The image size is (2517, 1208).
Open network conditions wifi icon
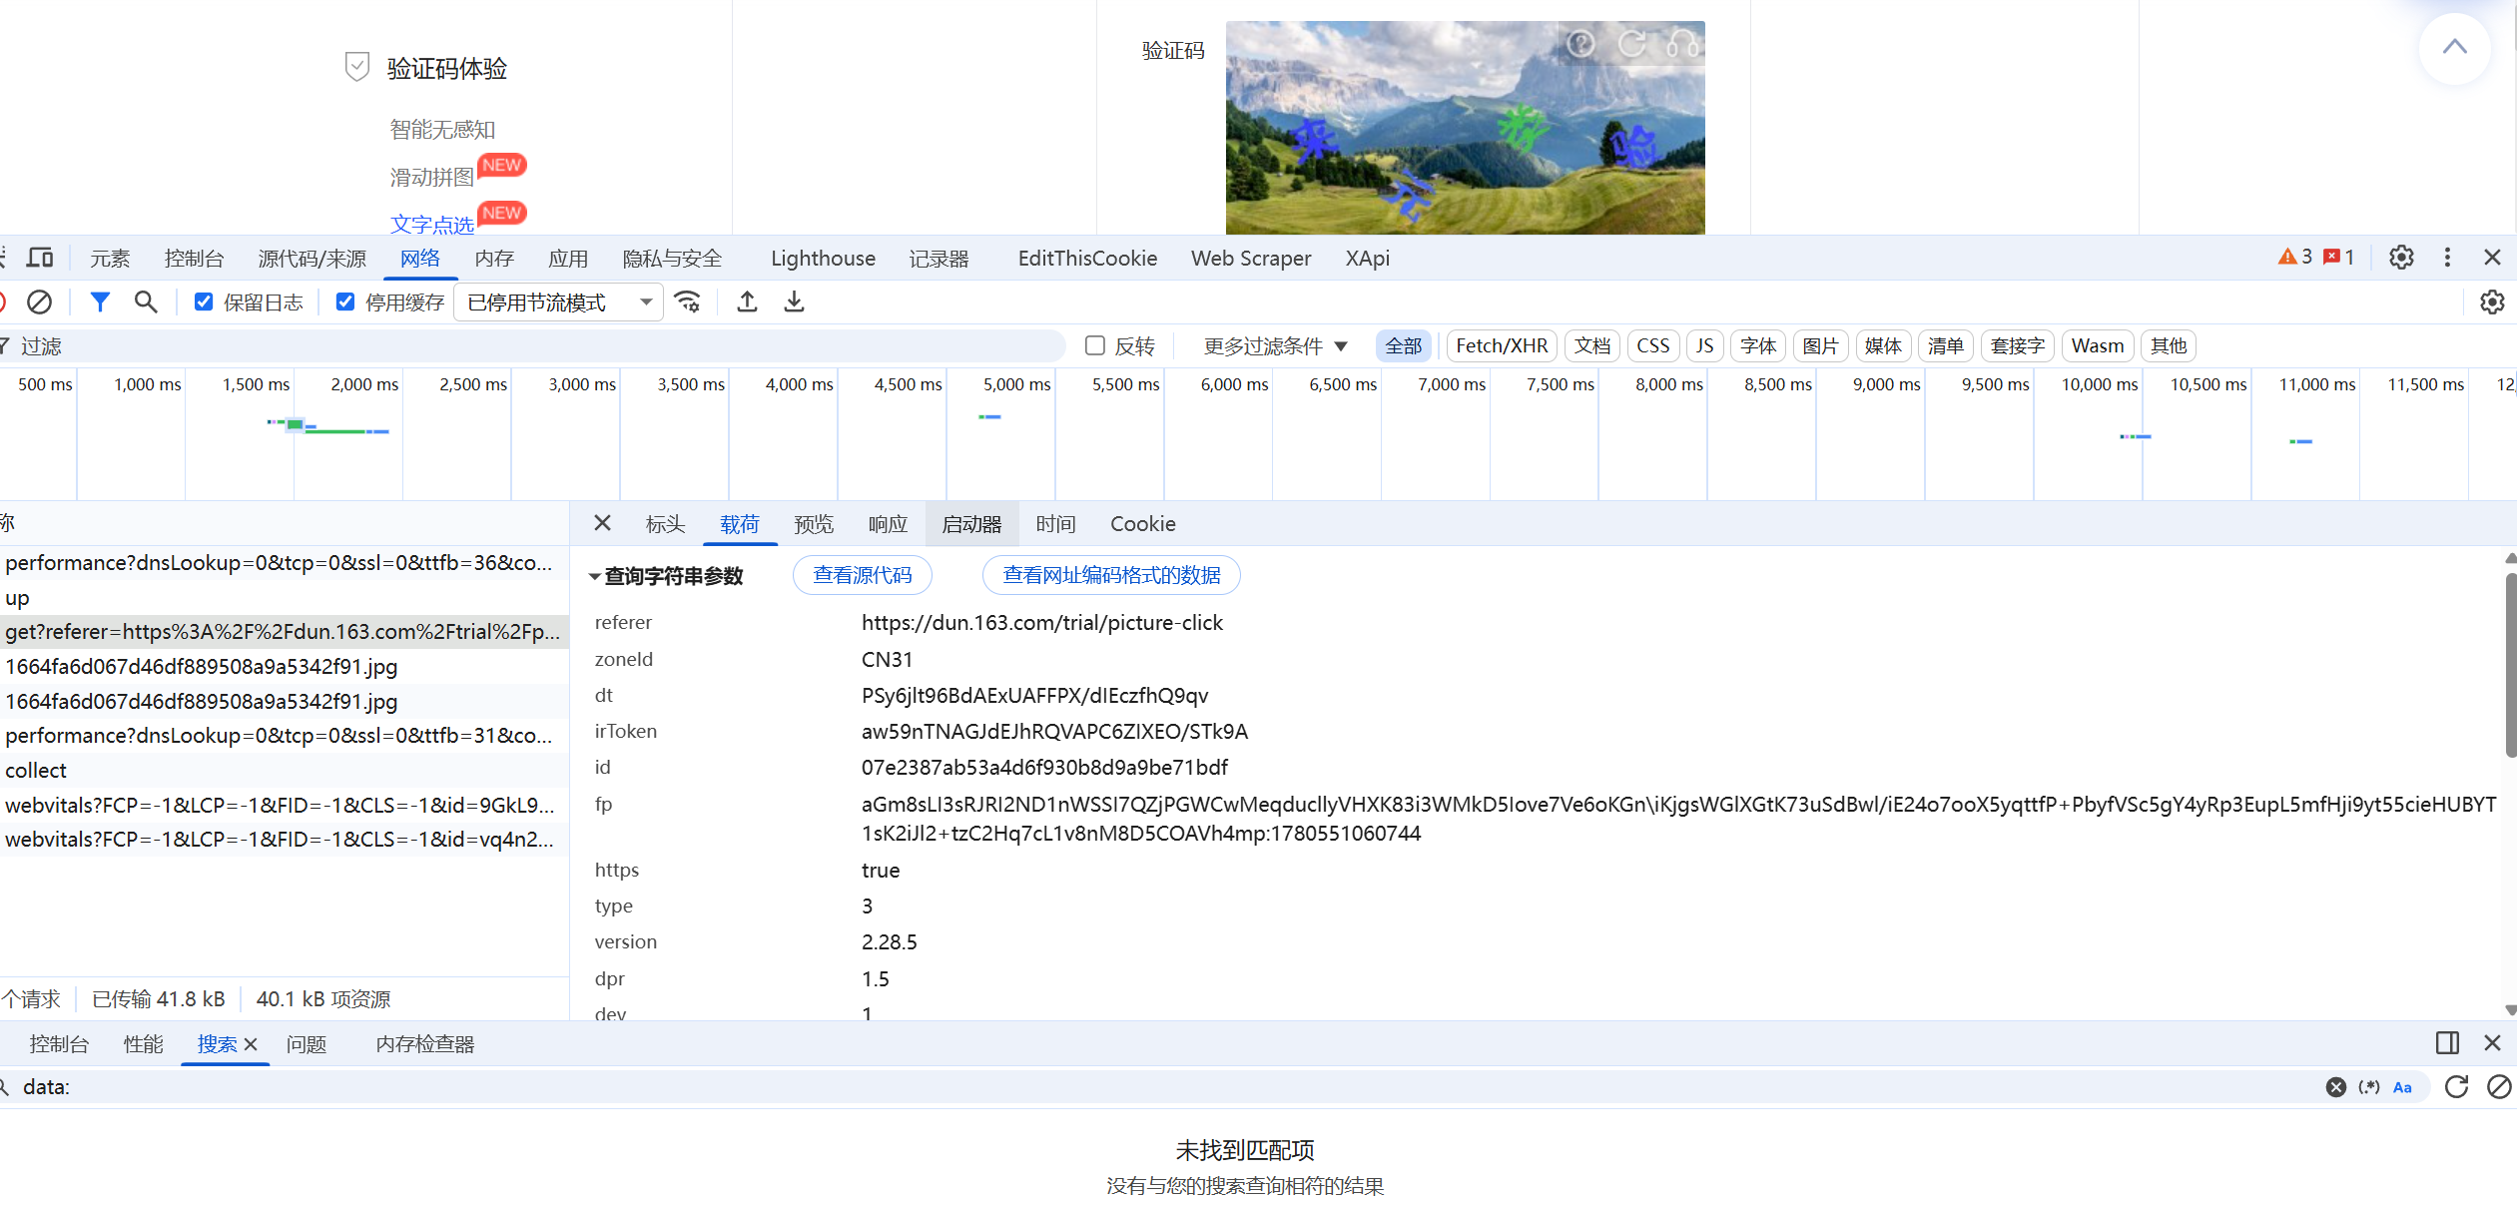pyautogui.click(x=688, y=302)
